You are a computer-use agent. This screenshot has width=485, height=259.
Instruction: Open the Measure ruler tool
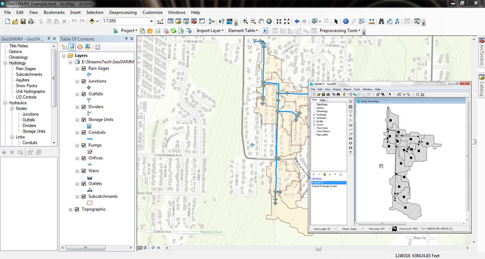(x=372, y=21)
